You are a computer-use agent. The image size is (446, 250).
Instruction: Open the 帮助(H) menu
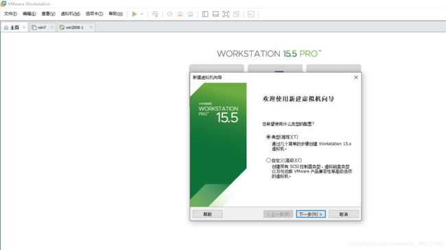click(x=116, y=14)
